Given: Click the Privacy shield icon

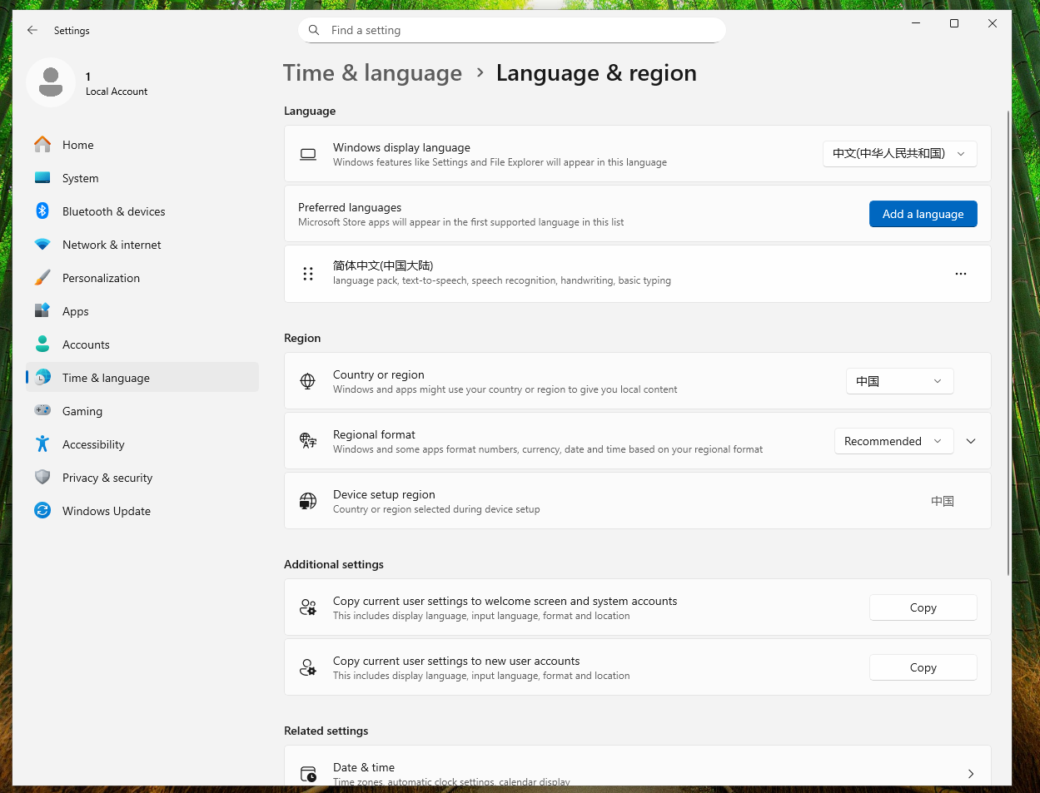Looking at the screenshot, I should pyautogui.click(x=42, y=478).
